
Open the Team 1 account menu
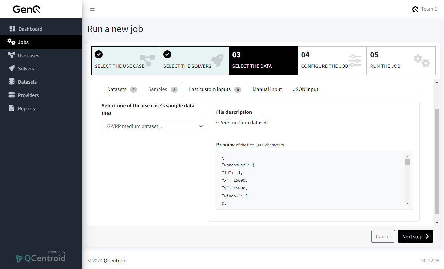(x=425, y=9)
